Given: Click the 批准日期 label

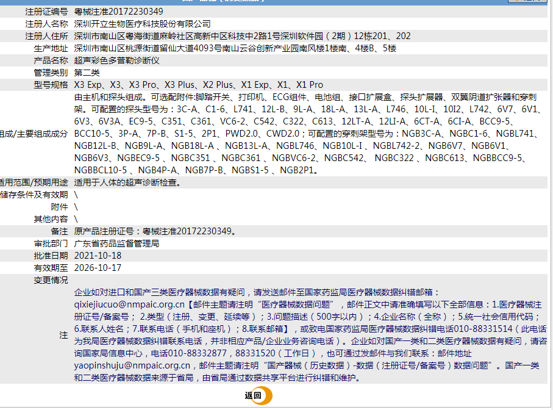Looking at the screenshot, I should tap(51, 256).
